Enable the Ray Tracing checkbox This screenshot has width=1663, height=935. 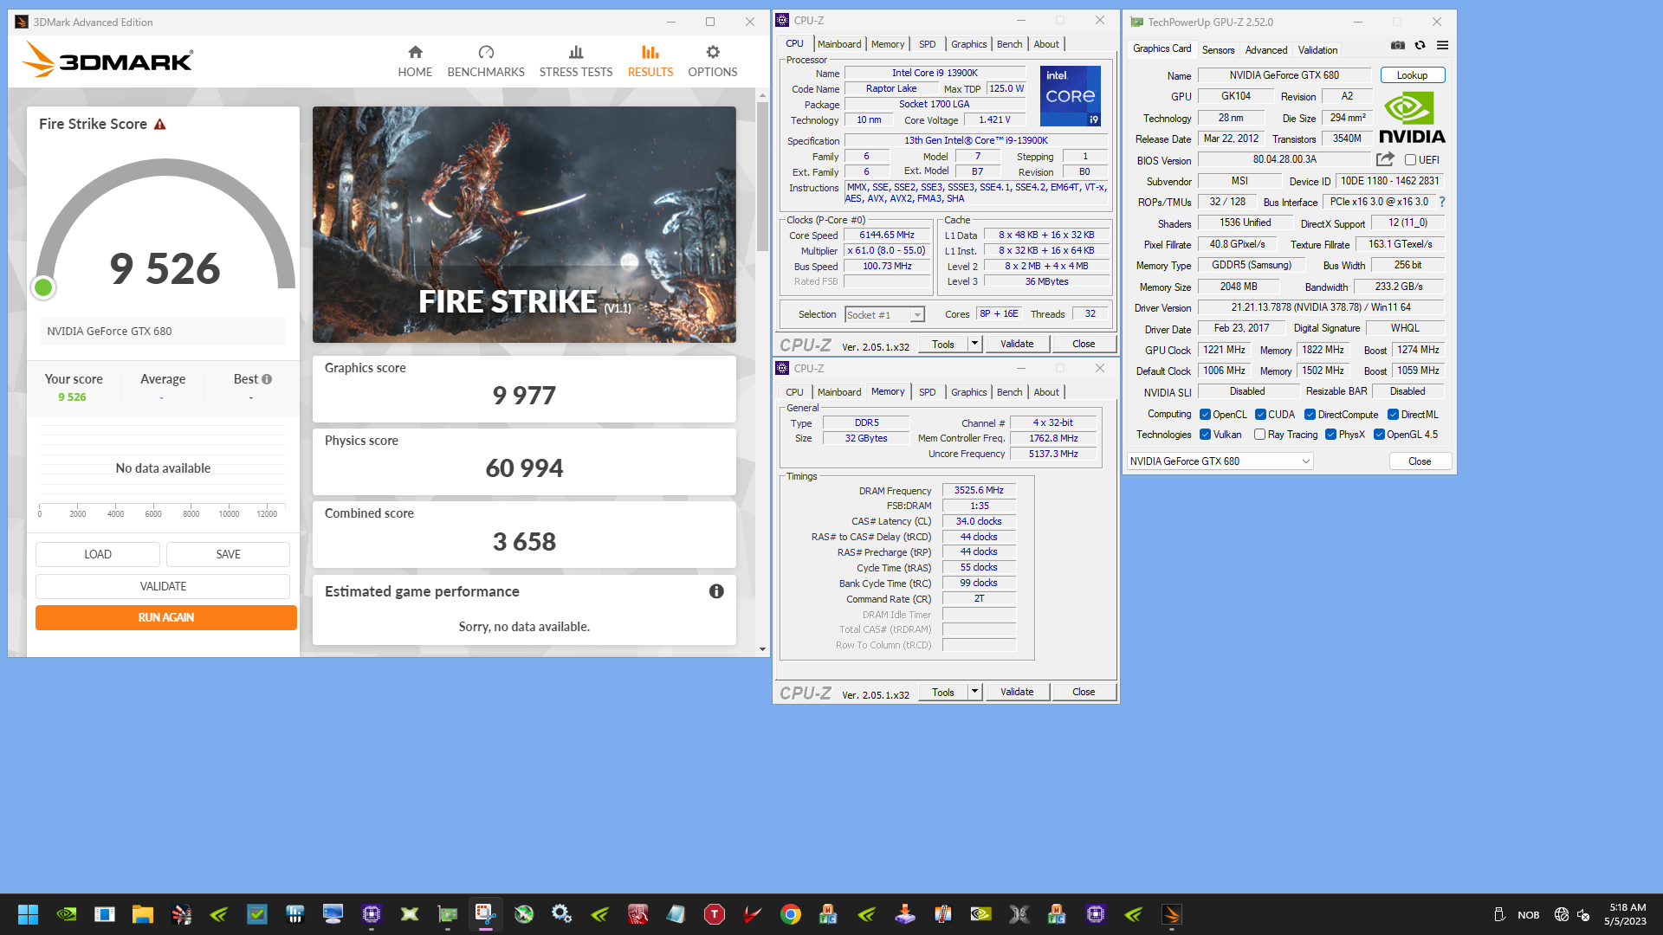(x=1260, y=435)
